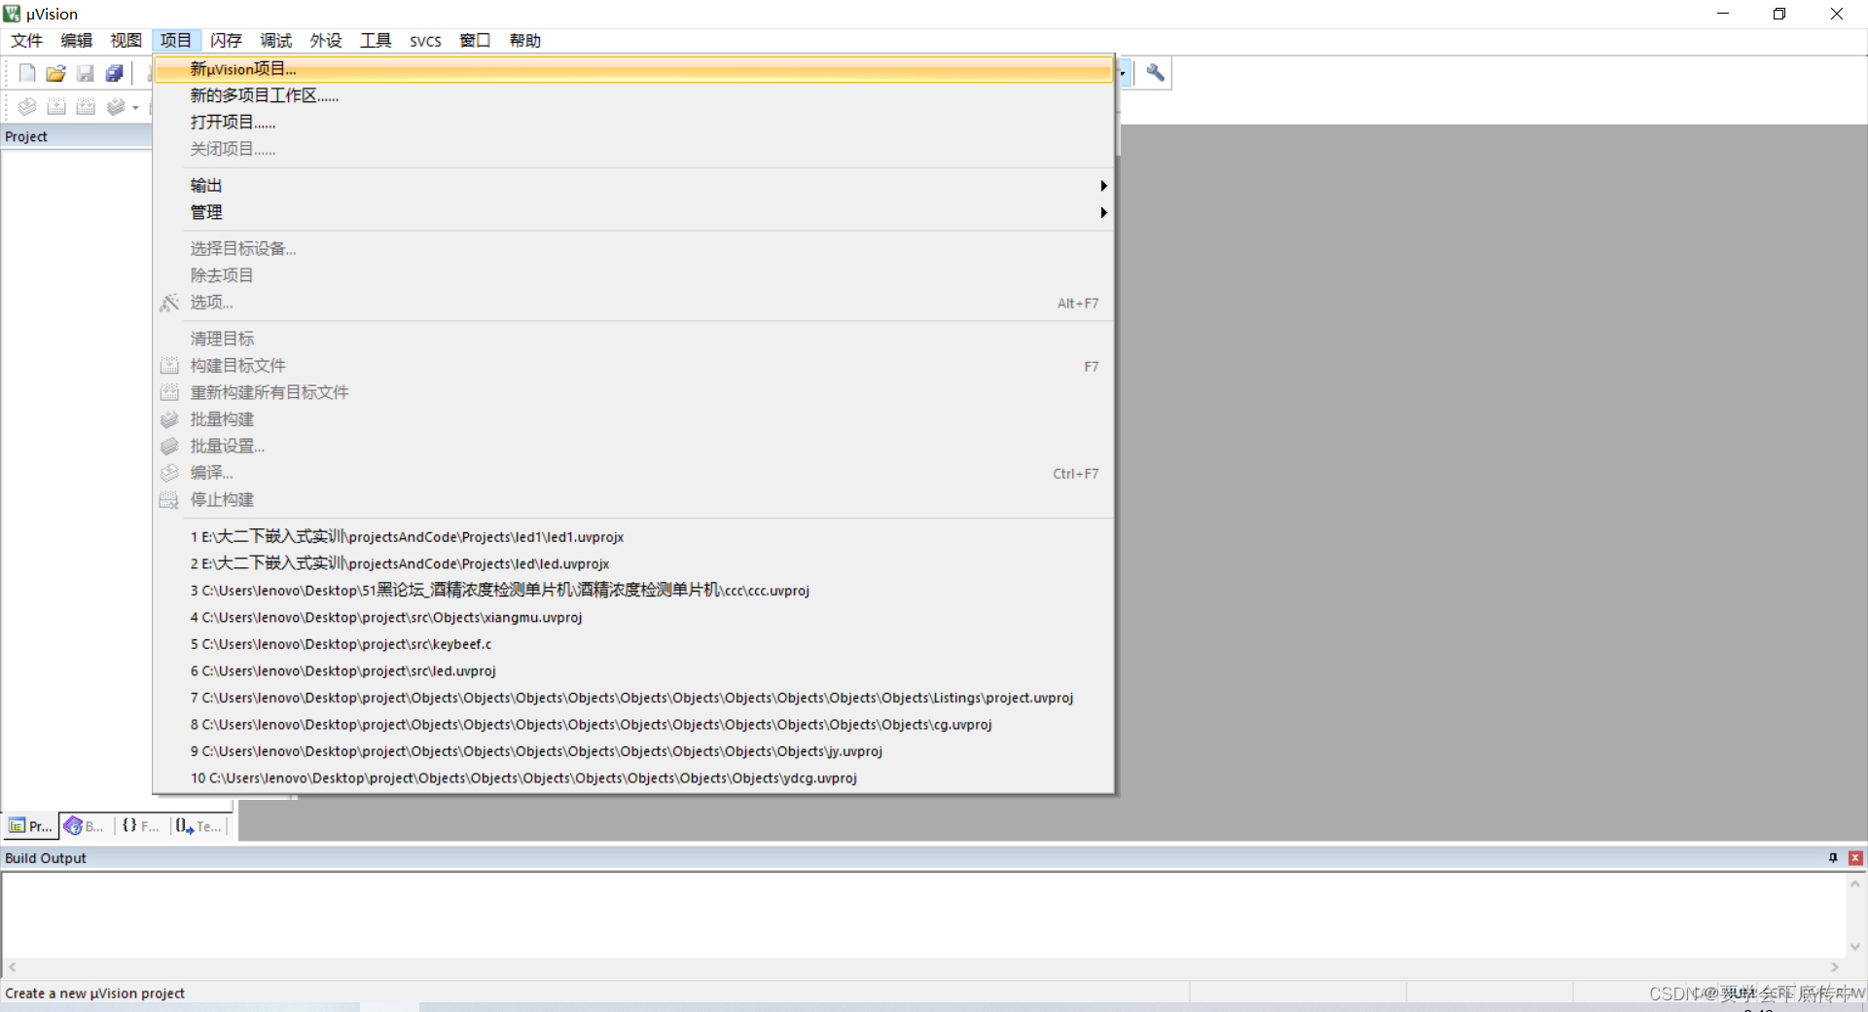Expand the 输出 submenu

click(633, 185)
